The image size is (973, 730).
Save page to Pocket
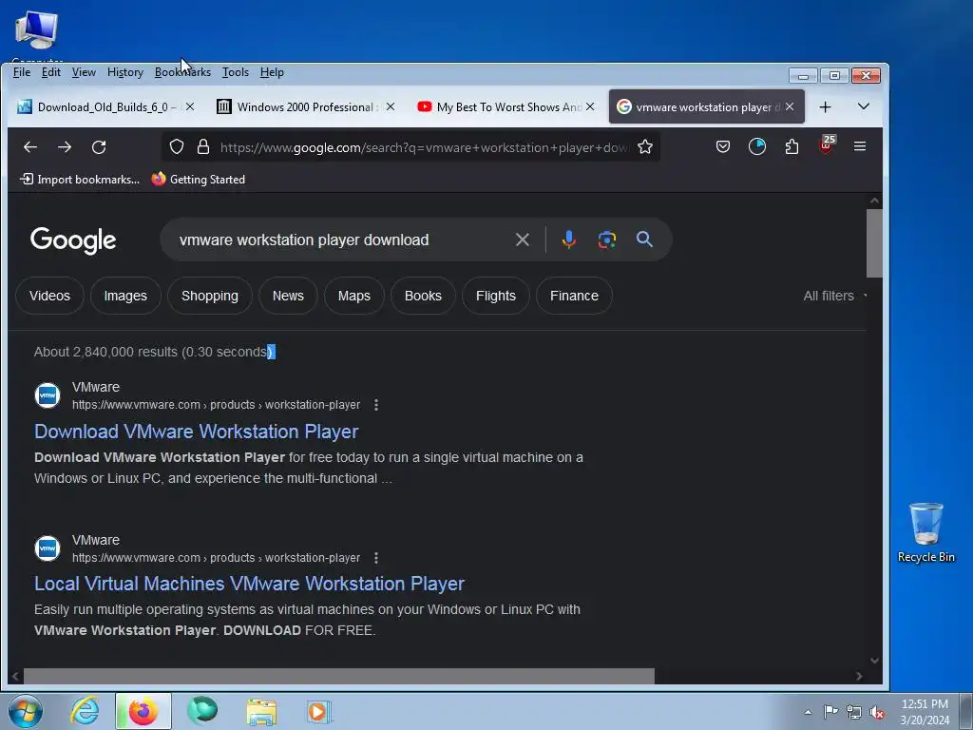click(722, 146)
